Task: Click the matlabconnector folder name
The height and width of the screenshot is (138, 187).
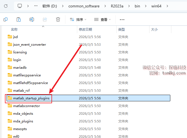Action: point(27,106)
